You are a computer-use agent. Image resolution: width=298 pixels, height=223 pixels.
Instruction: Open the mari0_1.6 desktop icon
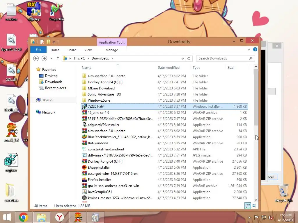point(11,133)
